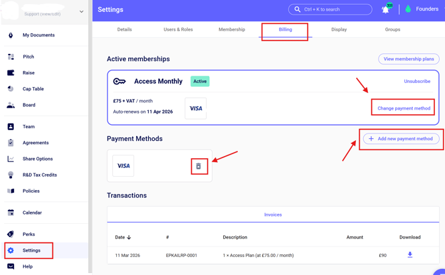This screenshot has height=275, width=445.
Task: Click View membership plans button
Action: [408, 59]
